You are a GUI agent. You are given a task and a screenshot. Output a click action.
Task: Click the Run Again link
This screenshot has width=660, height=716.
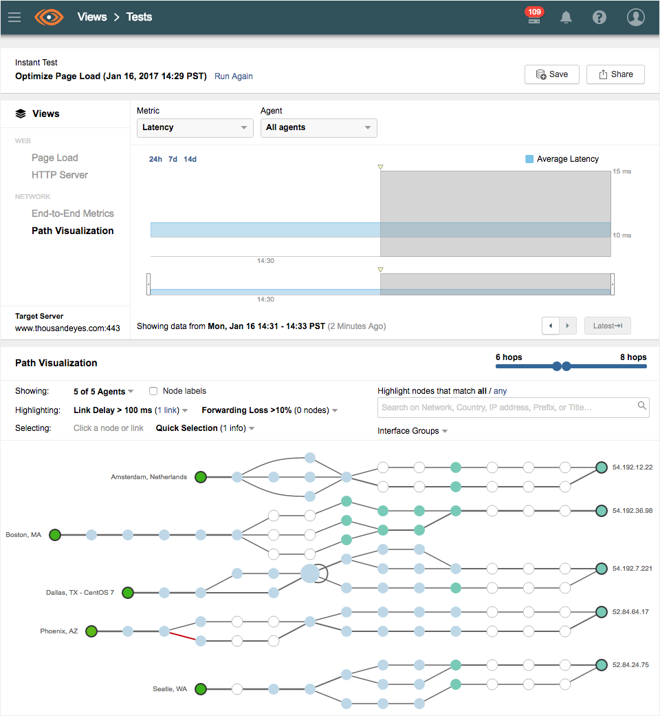pyautogui.click(x=234, y=76)
